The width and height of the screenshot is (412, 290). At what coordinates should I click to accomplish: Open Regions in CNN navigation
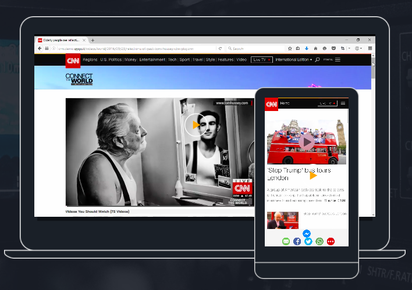tap(90, 60)
